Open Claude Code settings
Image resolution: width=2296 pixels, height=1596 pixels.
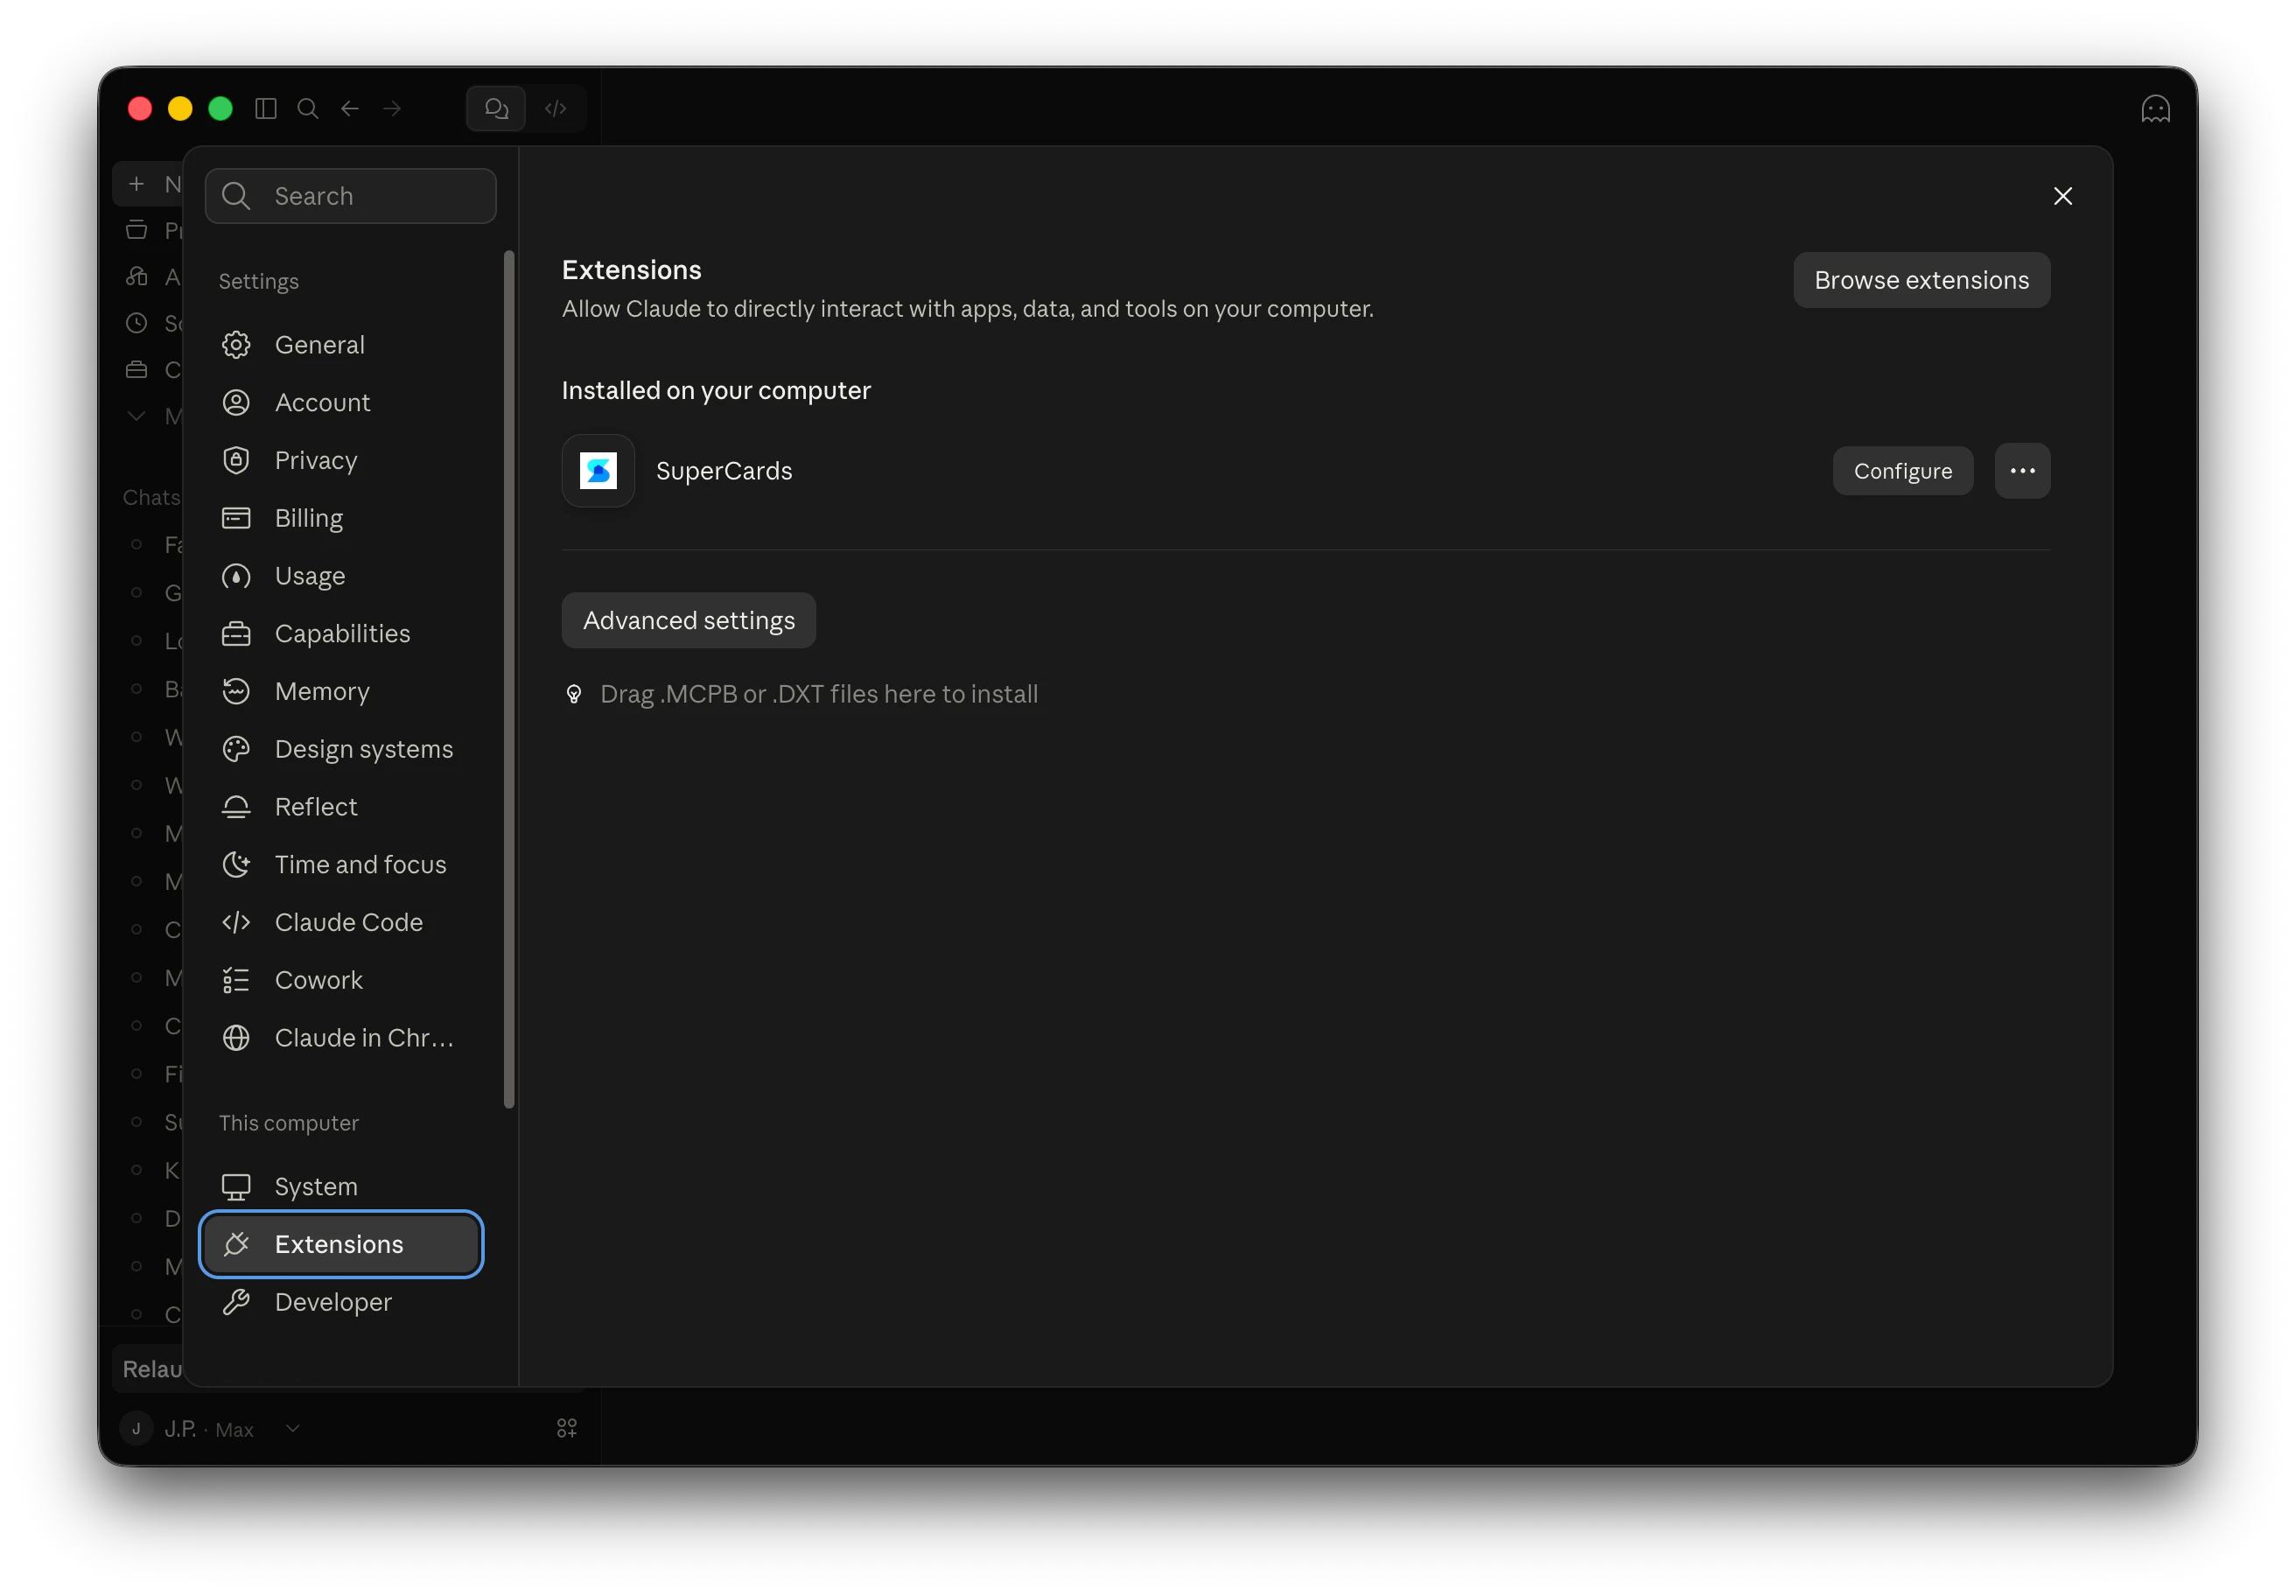pyautogui.click(x=341, y=922)
